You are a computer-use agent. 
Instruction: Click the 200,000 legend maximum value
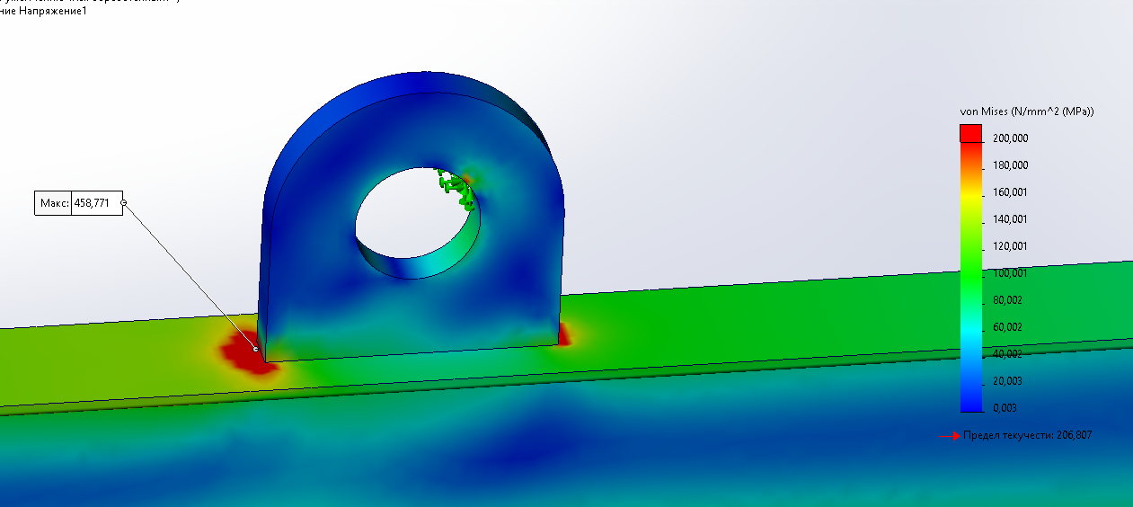click(x=1009, y=138)
